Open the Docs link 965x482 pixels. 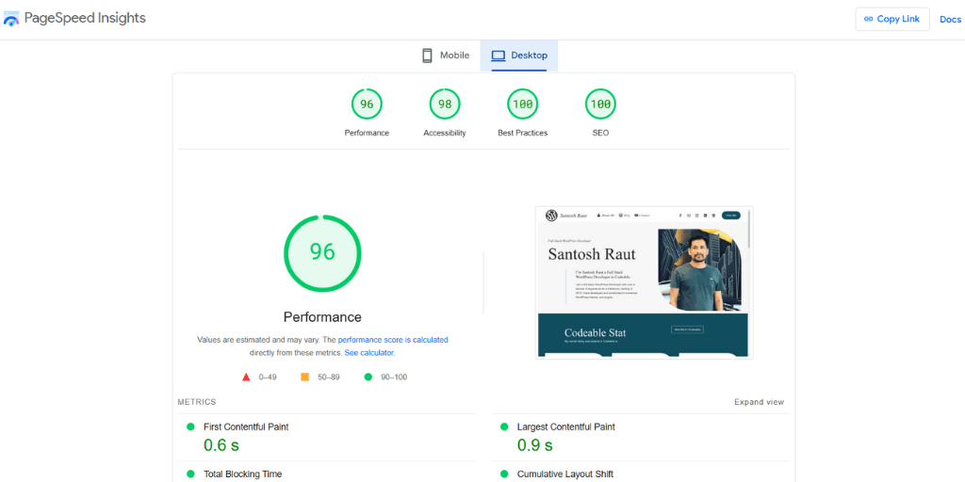click(950, 19)
